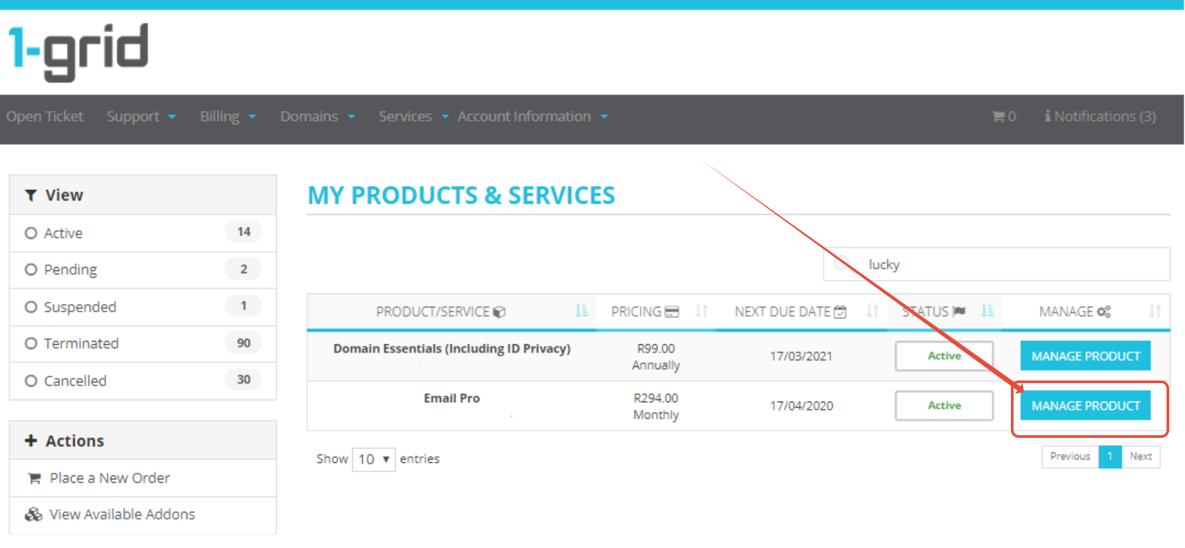1185x548 pixels.
Task: Open Notifications (3) in the nav bar
Action: (x=1100, y=117)
